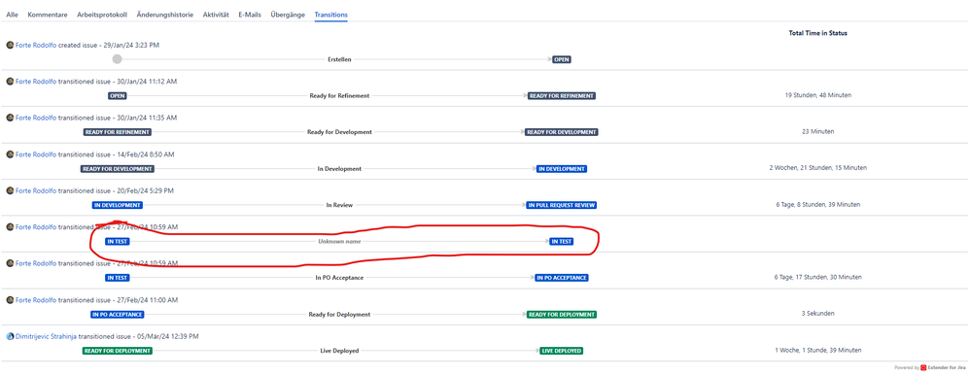Click the In Development transition label
The width and height of the screenshot is (970, 375).
click(x=339, y=169)
